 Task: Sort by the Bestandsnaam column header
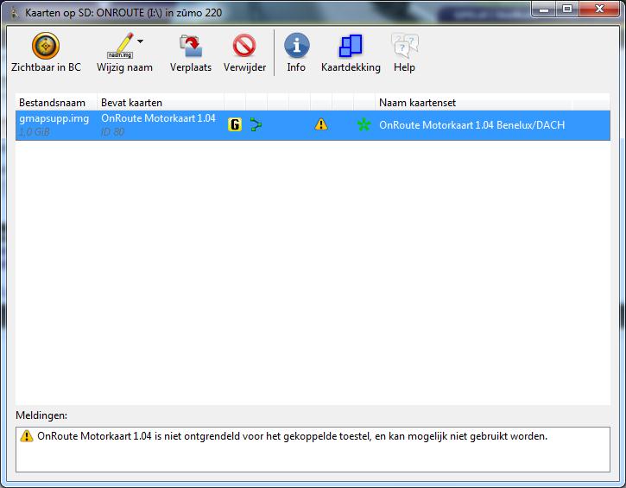56,103
